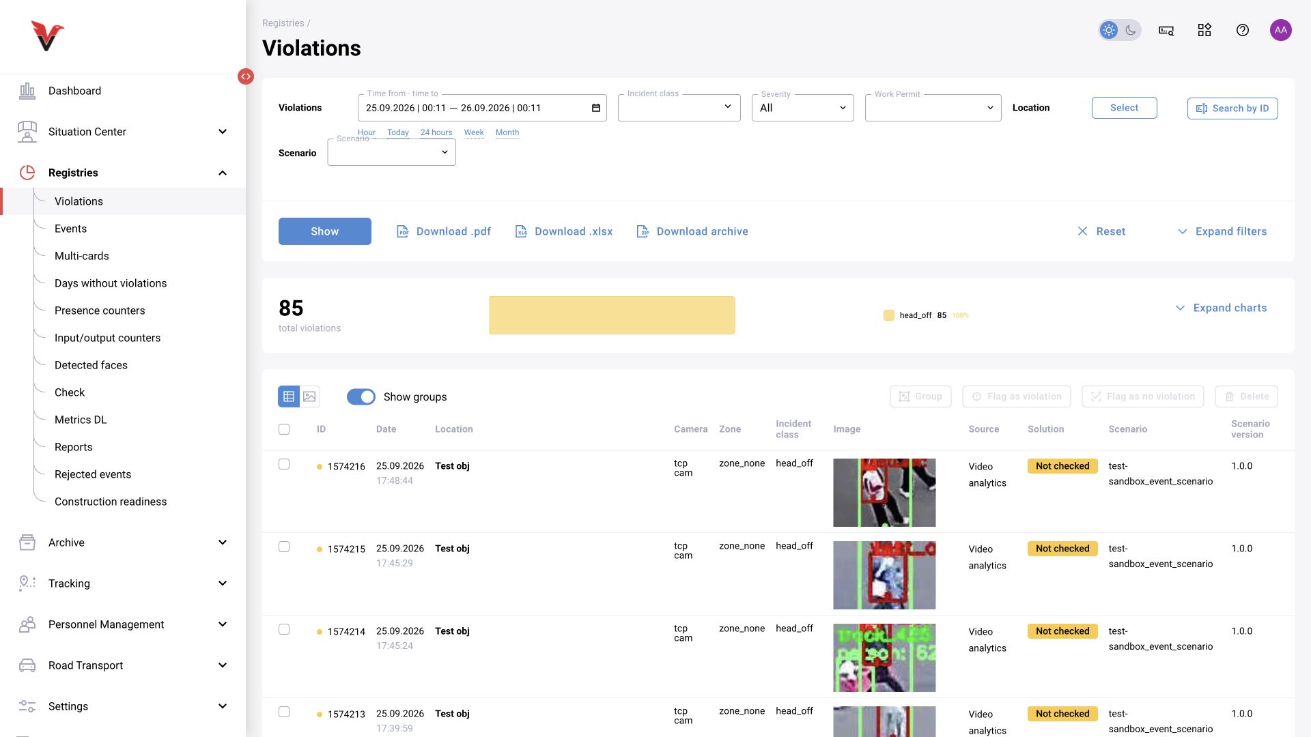Screen dimensions: 1311x737
Task: Open Multi-cards in Registries menu
Action: tap(82, 256)
